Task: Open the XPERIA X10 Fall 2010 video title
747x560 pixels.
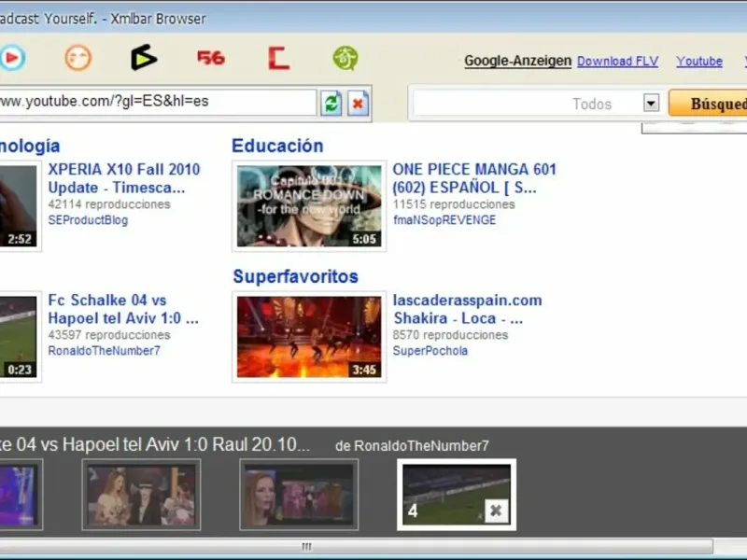Action: (x=124, y=178)
